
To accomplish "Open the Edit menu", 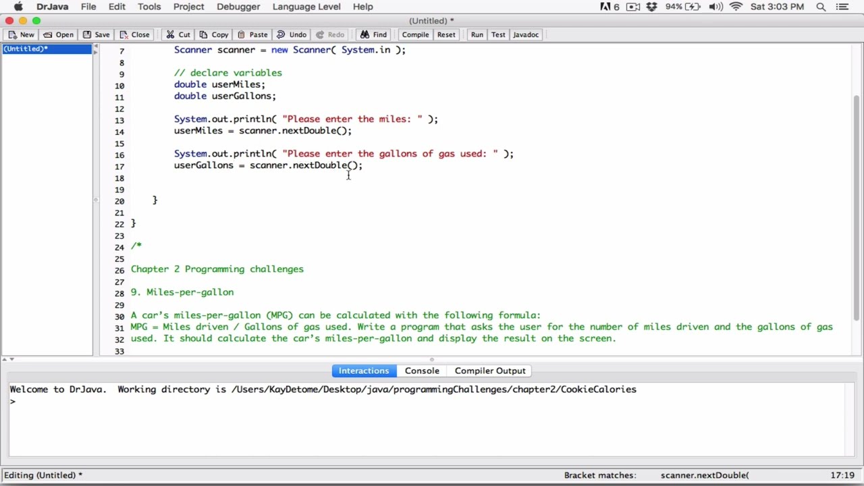I will (117, 7).
